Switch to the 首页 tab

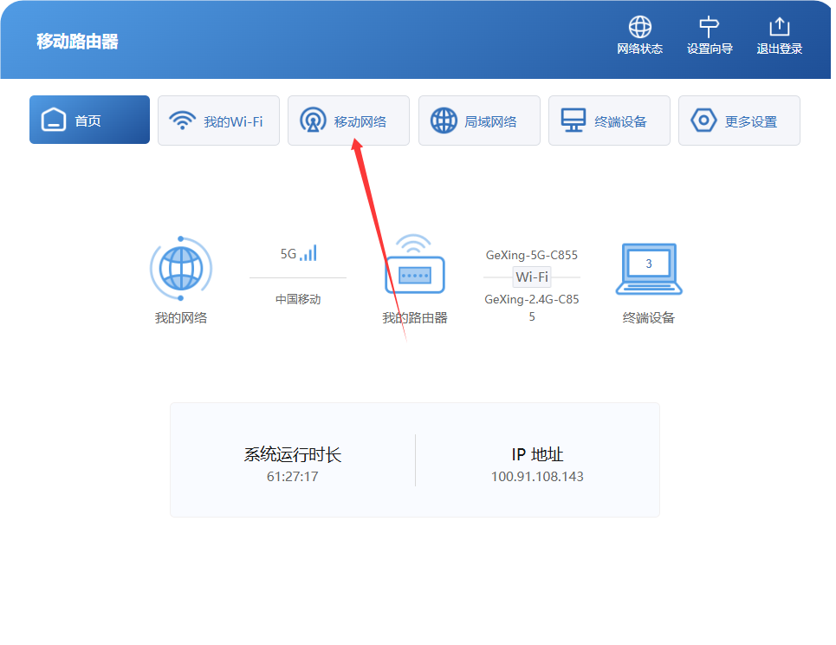[89, 120]
